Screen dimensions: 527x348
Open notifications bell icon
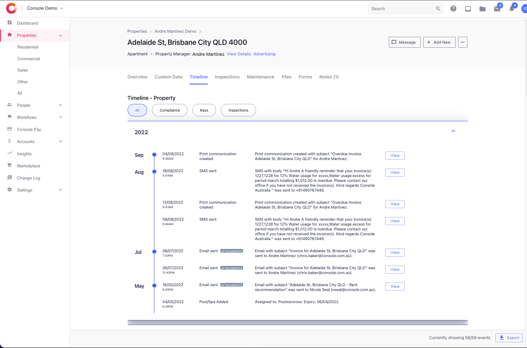click(512, 8)
